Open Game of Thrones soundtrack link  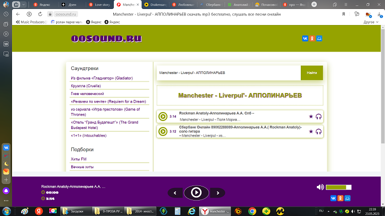(x=105, y=112)
